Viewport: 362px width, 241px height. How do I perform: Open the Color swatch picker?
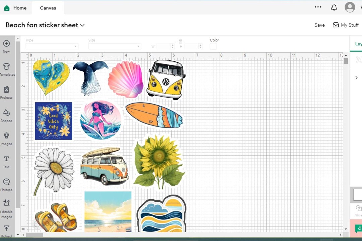(x=214, y=46)
